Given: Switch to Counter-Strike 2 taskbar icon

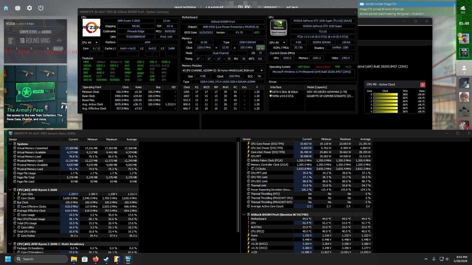Looking at the screenshot, I should 117,259.
